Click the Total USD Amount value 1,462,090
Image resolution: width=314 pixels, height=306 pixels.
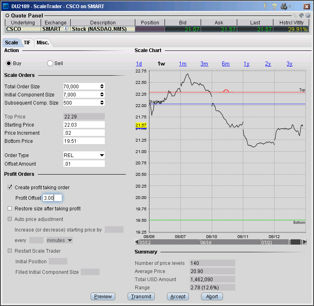(212, 279)
